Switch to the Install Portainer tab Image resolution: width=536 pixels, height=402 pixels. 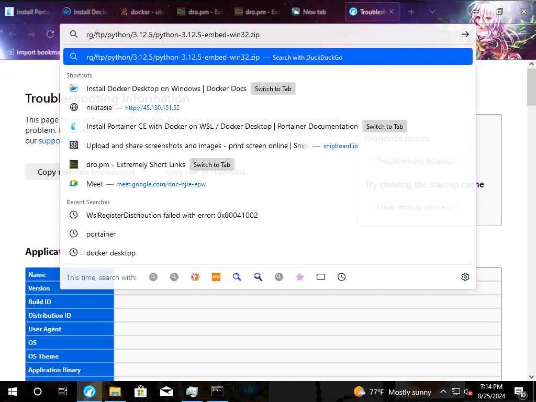[28, 12]
